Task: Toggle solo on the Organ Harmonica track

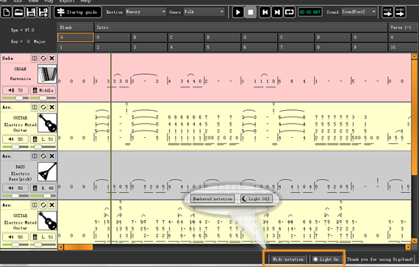Action: tap(35, 58)
